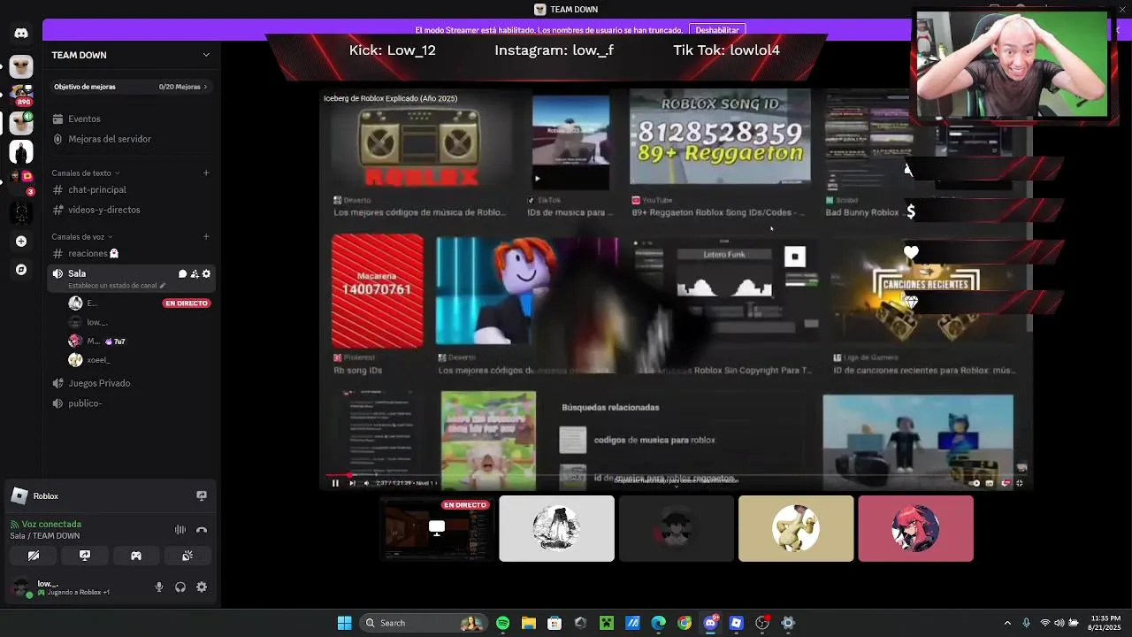The image size is (1132, 637).
Task: Open Google Chrome from taskbar
Action: (685, 623)
